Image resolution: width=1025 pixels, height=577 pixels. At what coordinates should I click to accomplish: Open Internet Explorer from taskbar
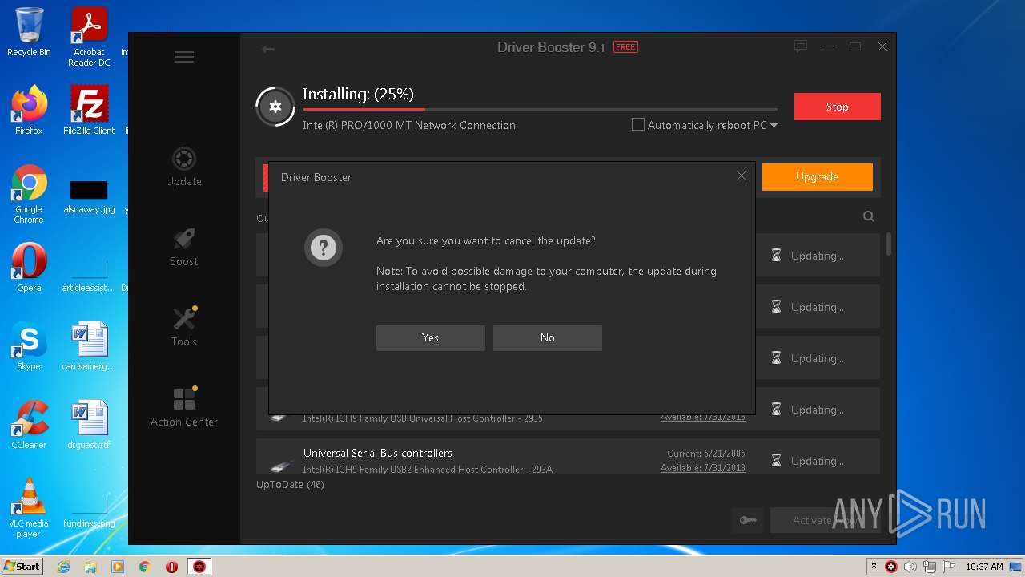64,567
